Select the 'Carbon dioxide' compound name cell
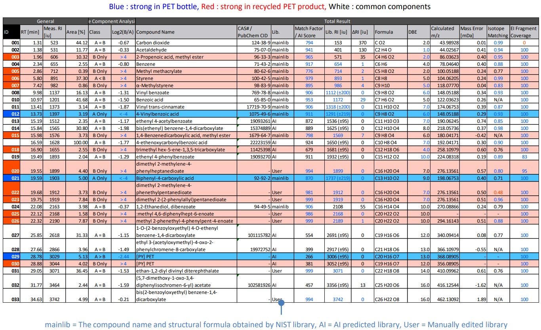This screenshot has height=330, width=541. [186, 43]
